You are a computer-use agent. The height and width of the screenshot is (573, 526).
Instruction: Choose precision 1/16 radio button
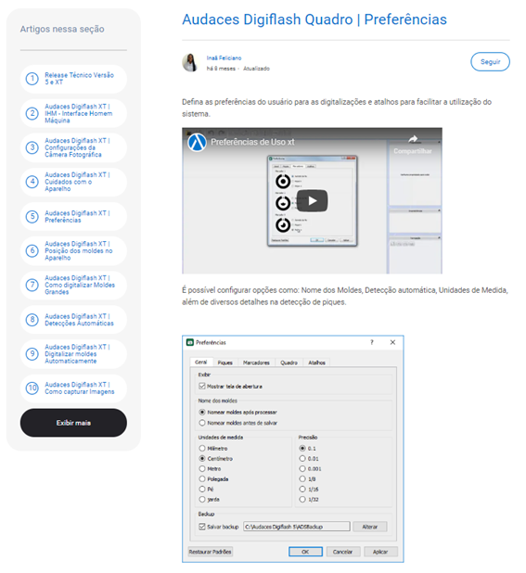coord(301,489)
